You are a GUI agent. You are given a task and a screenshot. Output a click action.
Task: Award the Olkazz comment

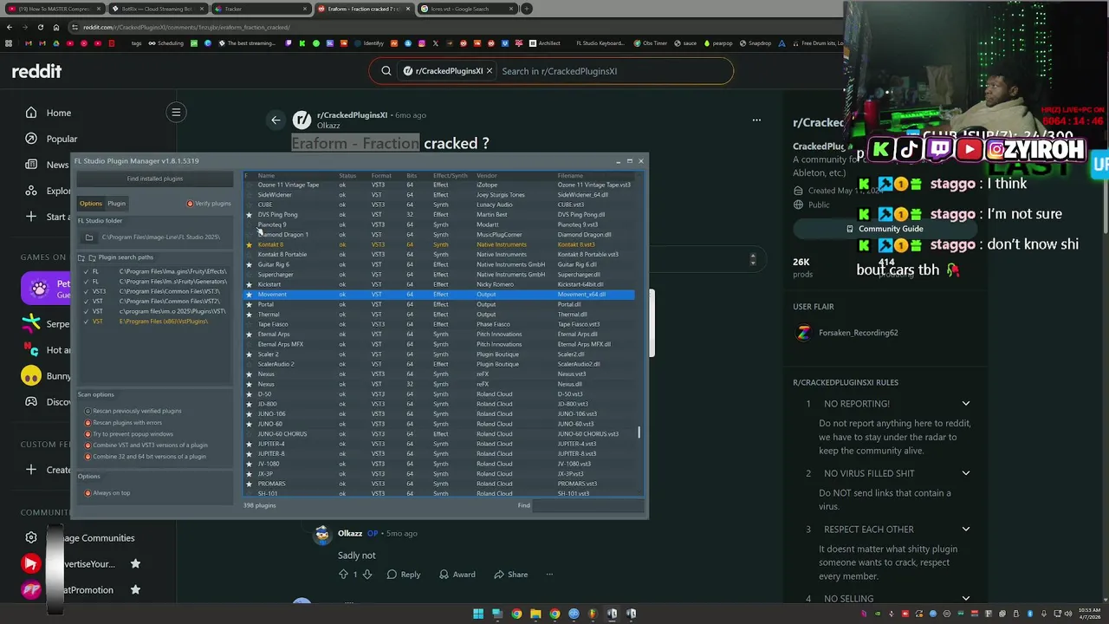457,574
